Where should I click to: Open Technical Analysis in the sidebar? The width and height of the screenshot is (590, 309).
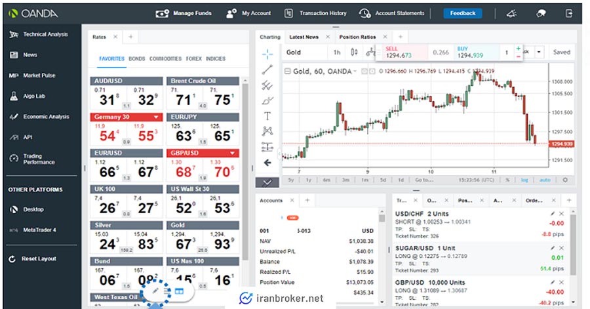click(39, 34)
